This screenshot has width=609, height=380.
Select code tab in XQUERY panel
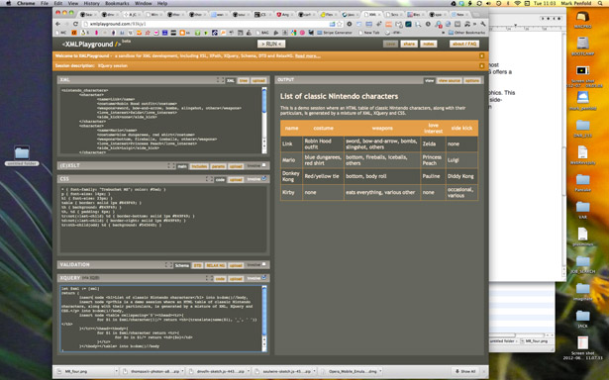click(220, 279)
